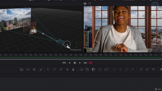
Task: Add the Matte Control tool
Action: (94, 70)
